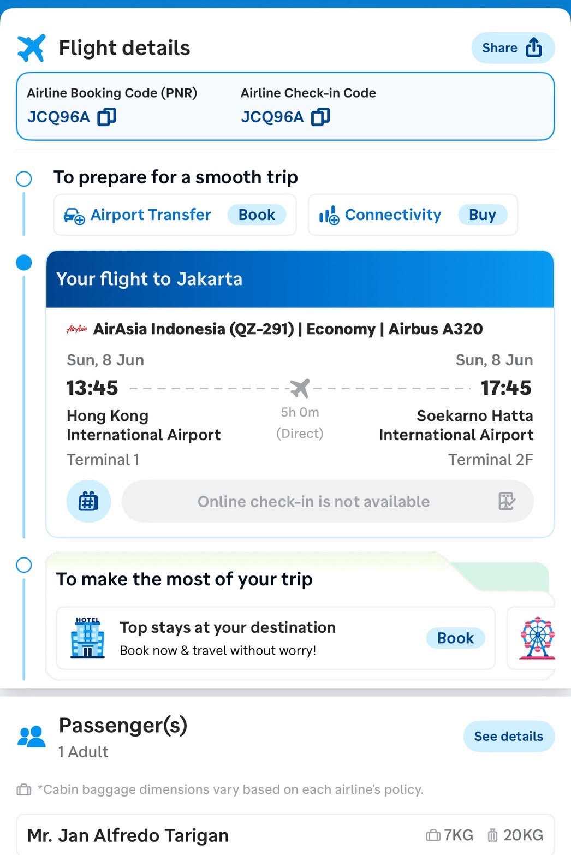Click the airplane Flight details icon
The image size is (571, 855).
click(x=31, y=48)
